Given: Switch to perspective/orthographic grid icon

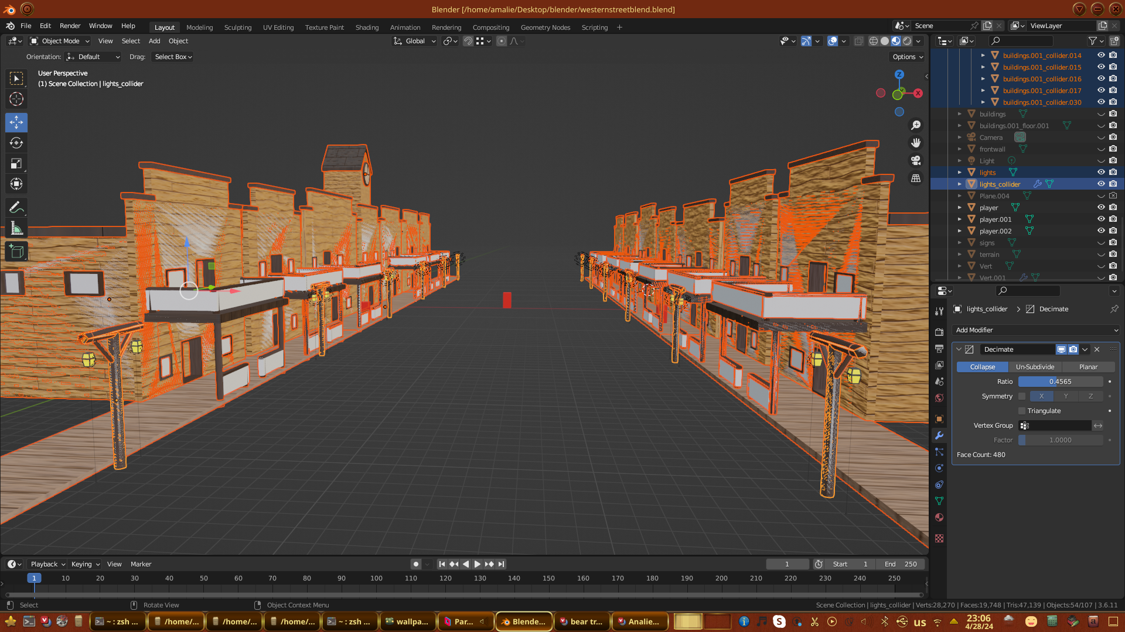Looking at the screenshot, I should point(916,178).
